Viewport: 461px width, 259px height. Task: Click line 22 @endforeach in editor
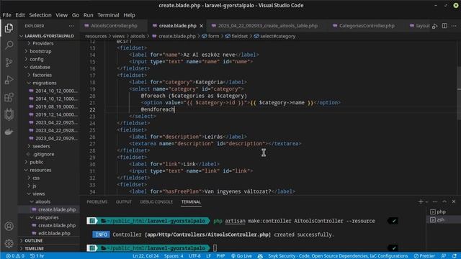pos(158,109)
